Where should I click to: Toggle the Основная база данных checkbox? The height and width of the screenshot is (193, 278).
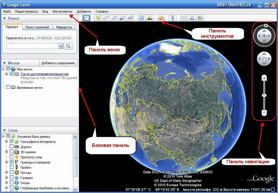[x=8, y=136]
